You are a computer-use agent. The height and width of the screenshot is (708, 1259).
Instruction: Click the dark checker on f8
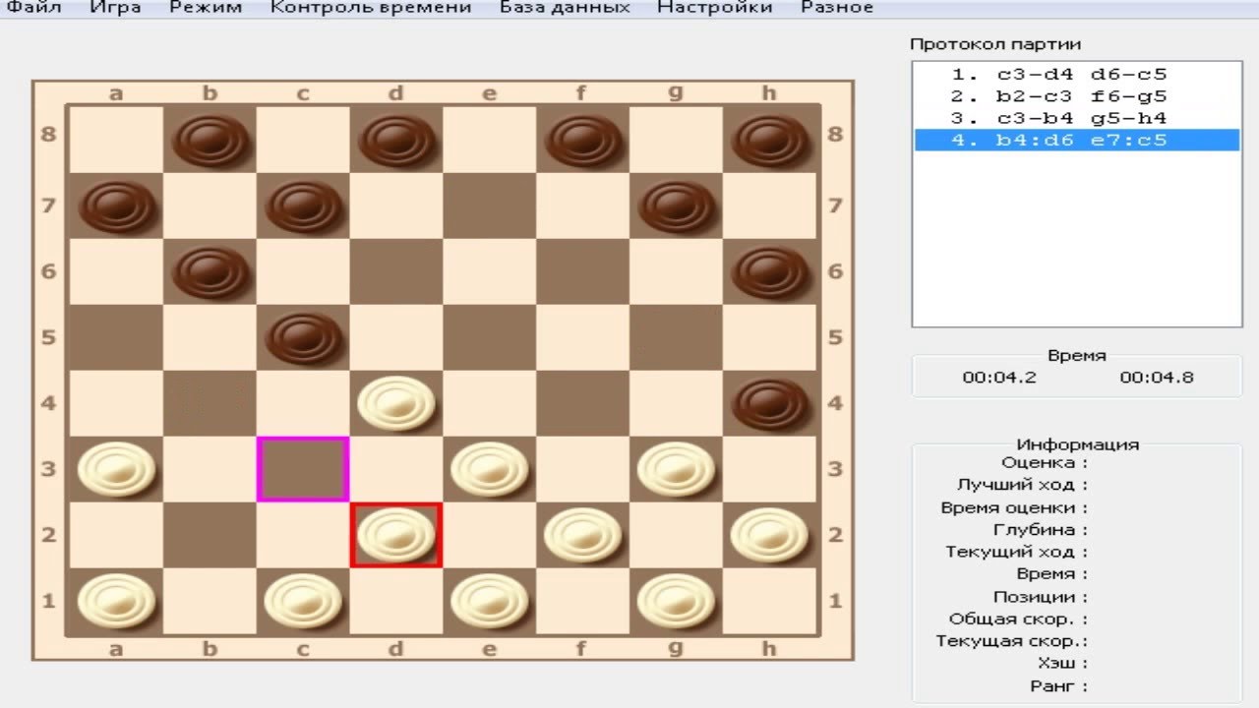click(x=582, y=140)
